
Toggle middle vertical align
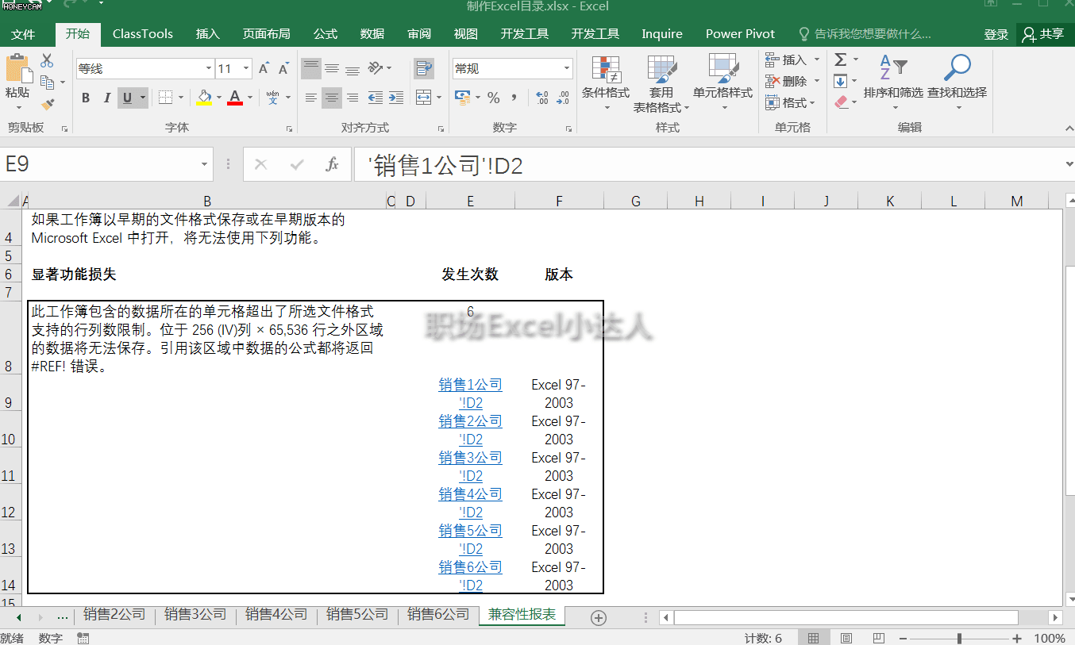tap(332, 69)
